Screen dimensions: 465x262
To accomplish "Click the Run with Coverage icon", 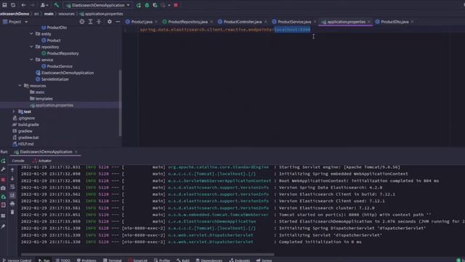I will click(155, 5).
